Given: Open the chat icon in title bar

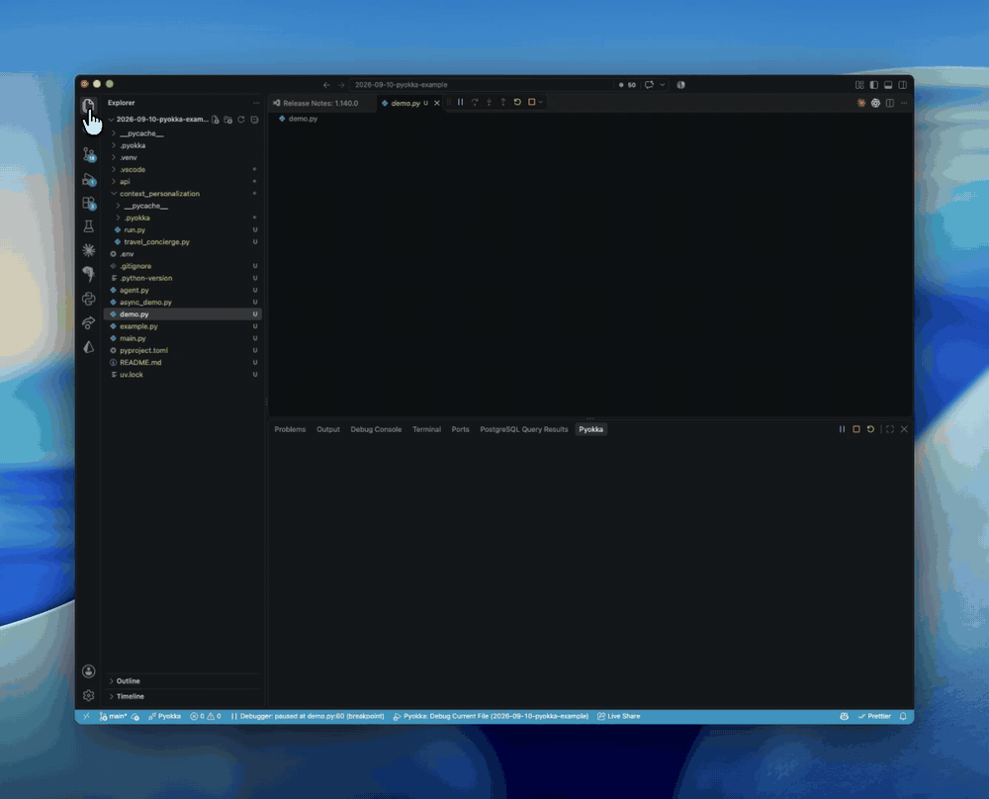Looking at the screenshot, I should click(649, 84).
